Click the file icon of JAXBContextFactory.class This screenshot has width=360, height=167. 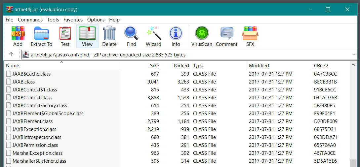click(x=9, y=106)
